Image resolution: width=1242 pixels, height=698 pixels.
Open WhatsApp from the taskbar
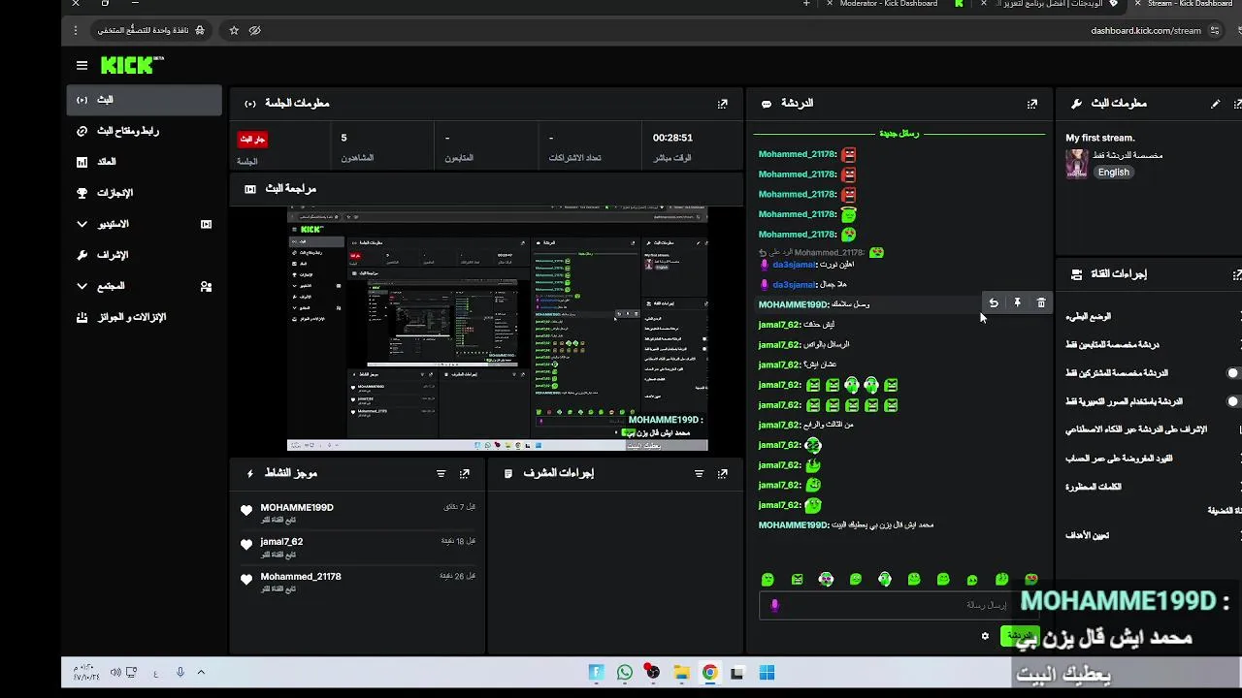[624, 673]
